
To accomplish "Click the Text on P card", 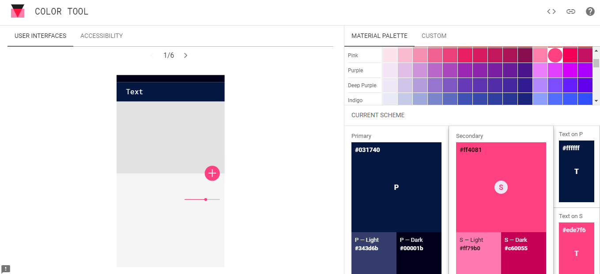I will point(577,171).
